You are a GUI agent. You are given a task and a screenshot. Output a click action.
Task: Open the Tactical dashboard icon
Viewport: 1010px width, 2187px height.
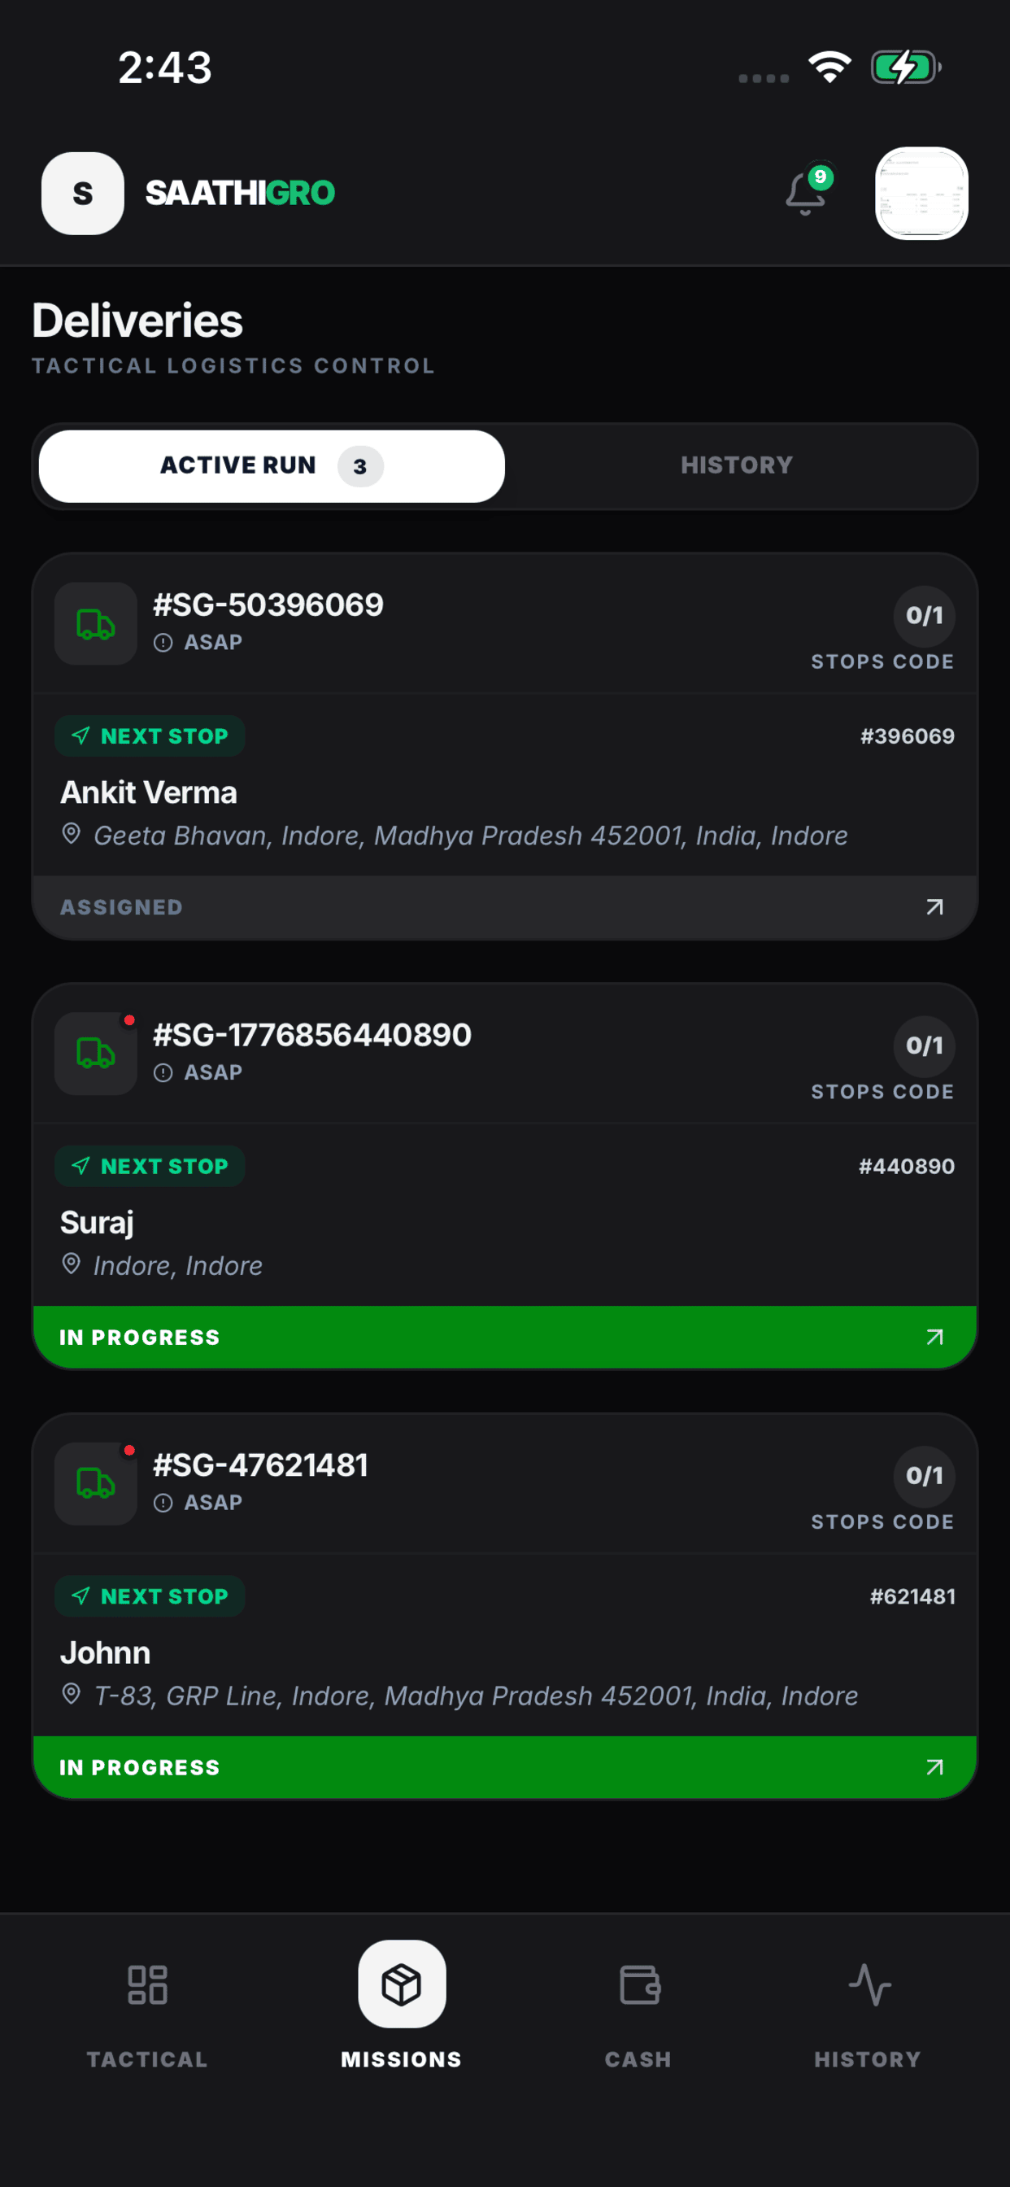point(148,1985)
